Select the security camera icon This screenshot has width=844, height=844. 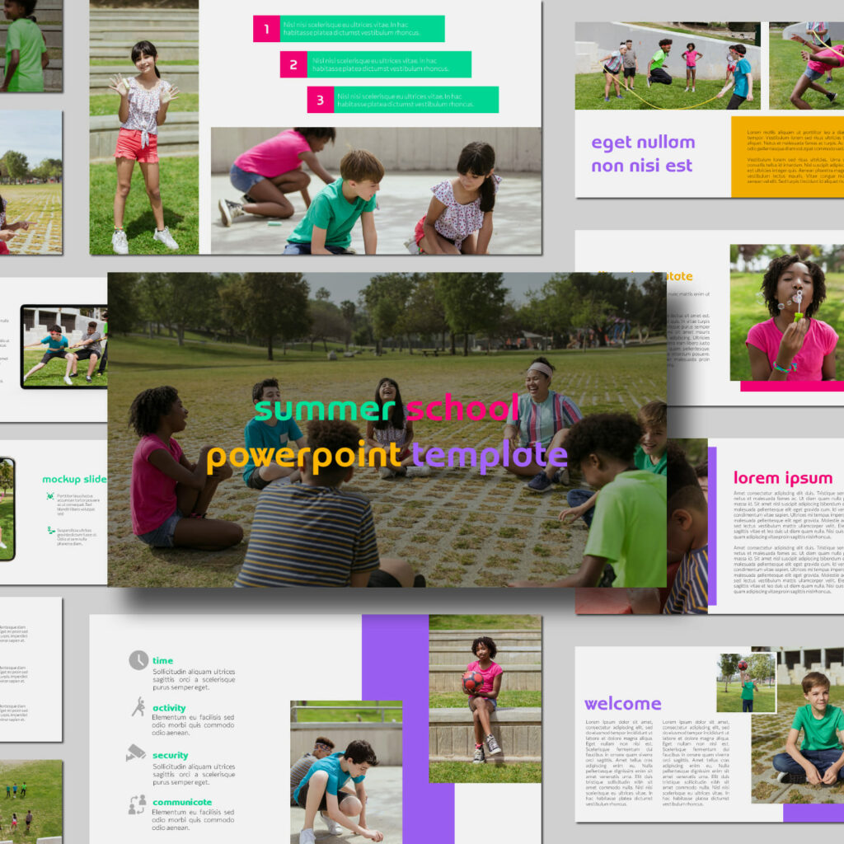[x=136, y=752]
